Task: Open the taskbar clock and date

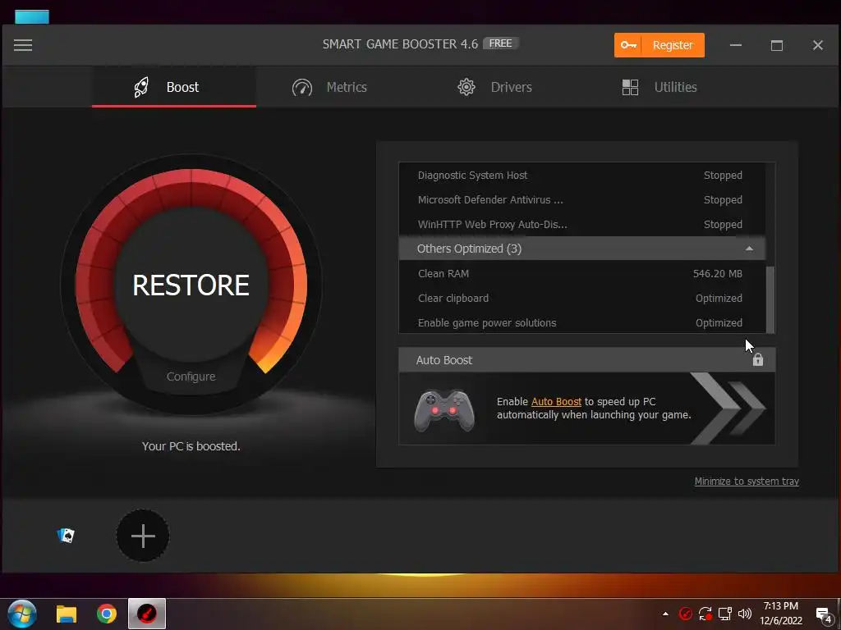Action: 781,614
